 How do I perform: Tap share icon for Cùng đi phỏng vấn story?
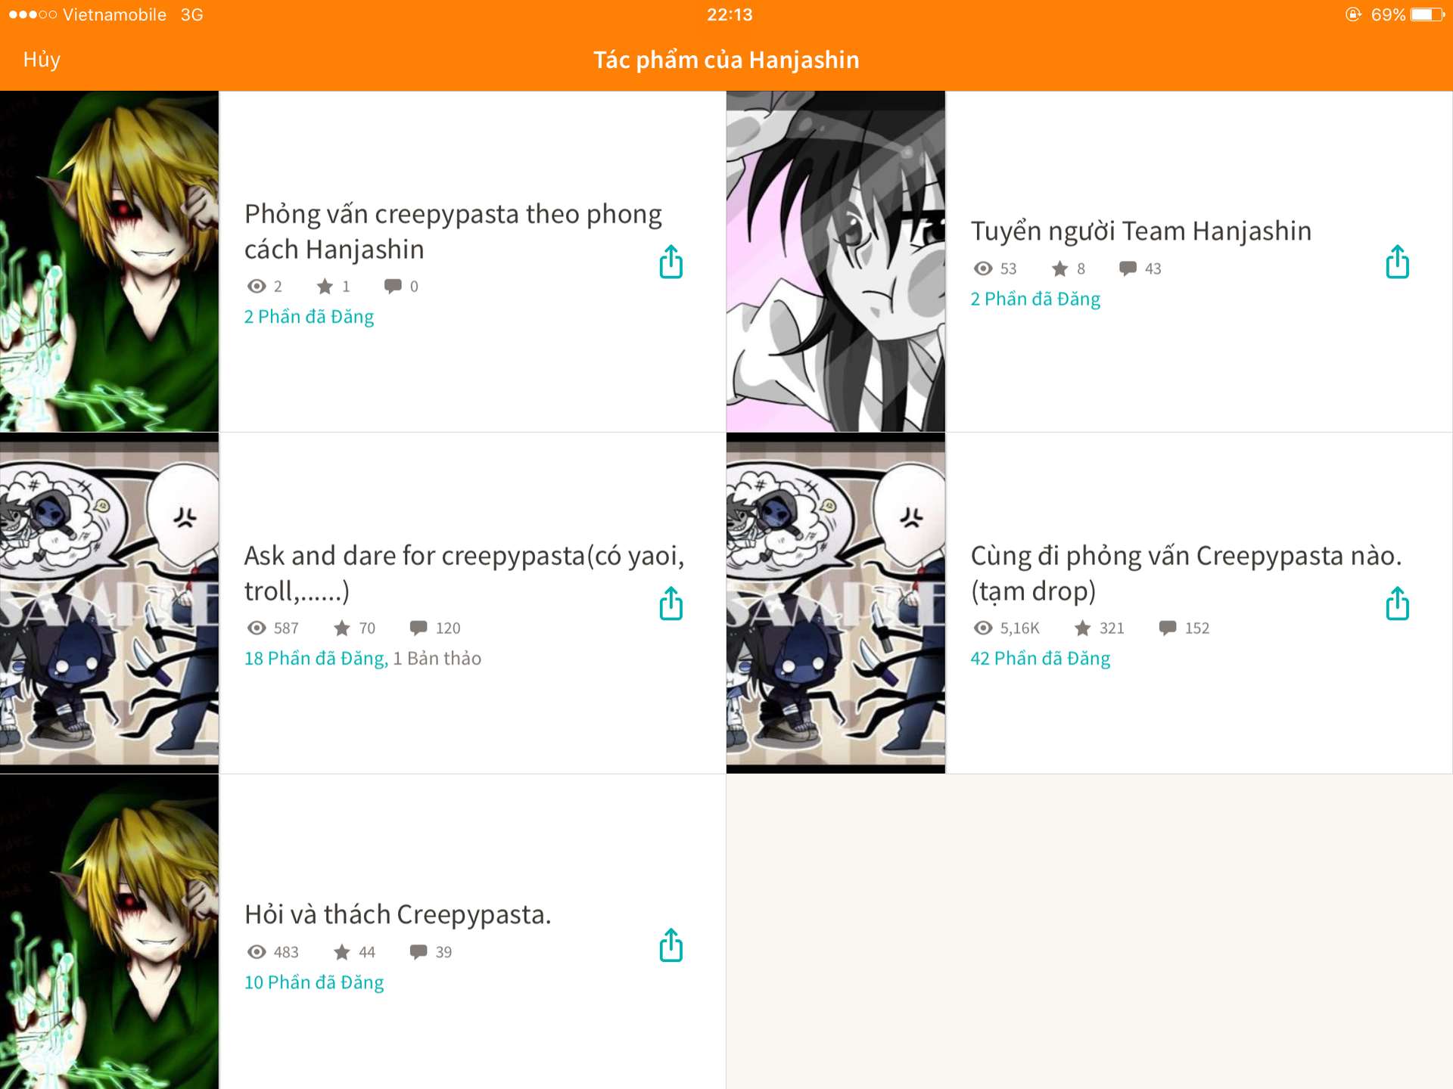(1397, 603)
